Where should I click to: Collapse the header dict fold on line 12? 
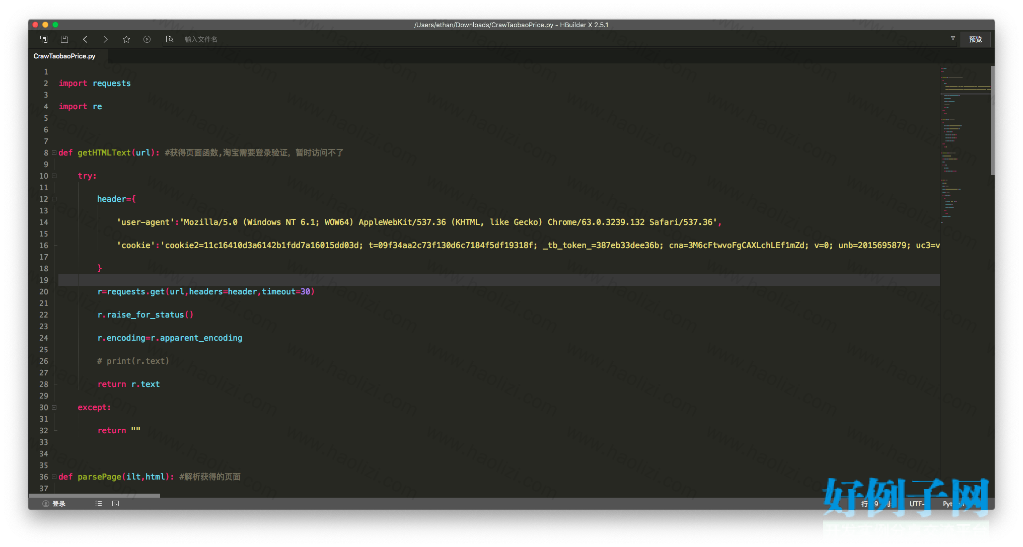point(54,199)
